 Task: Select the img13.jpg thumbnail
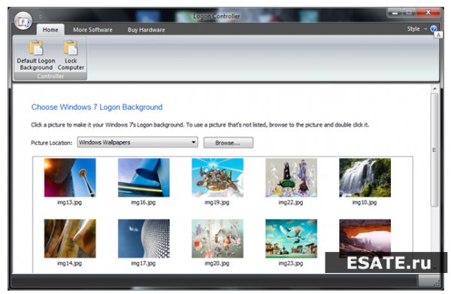coord(70,177)
